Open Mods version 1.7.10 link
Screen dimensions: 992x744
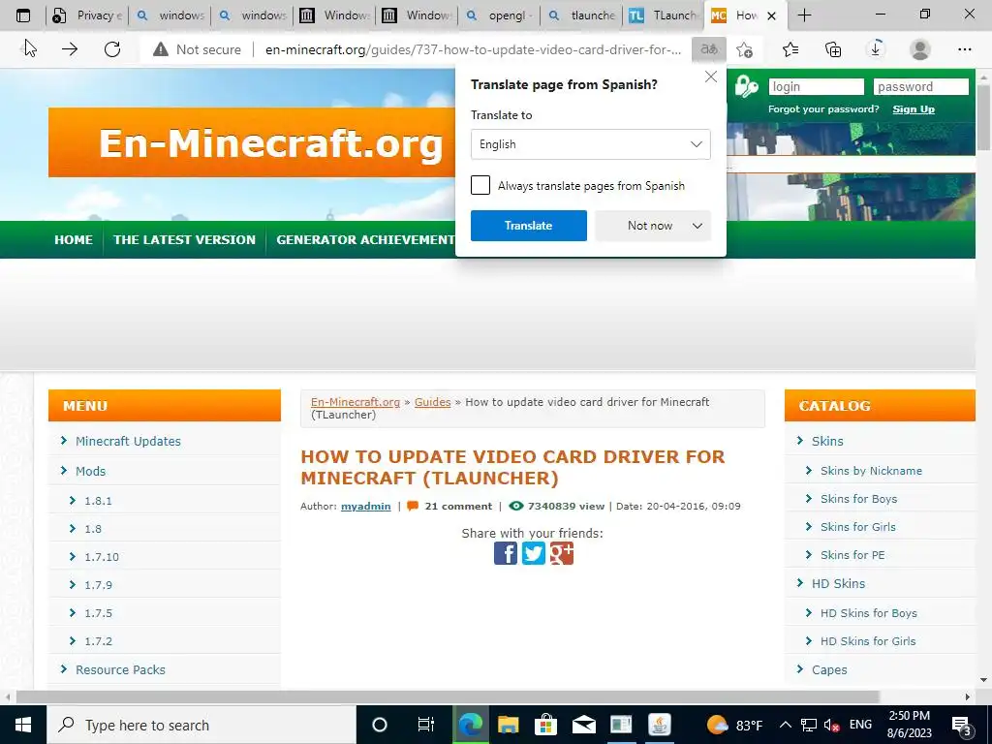click(x=101, y=557)
